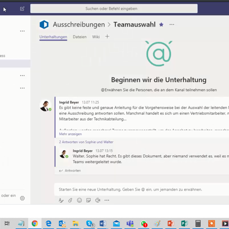This screenshot has height=229, width=229.
Task: Open the Mail app from taskbar
Action: [x=117, y=224]
